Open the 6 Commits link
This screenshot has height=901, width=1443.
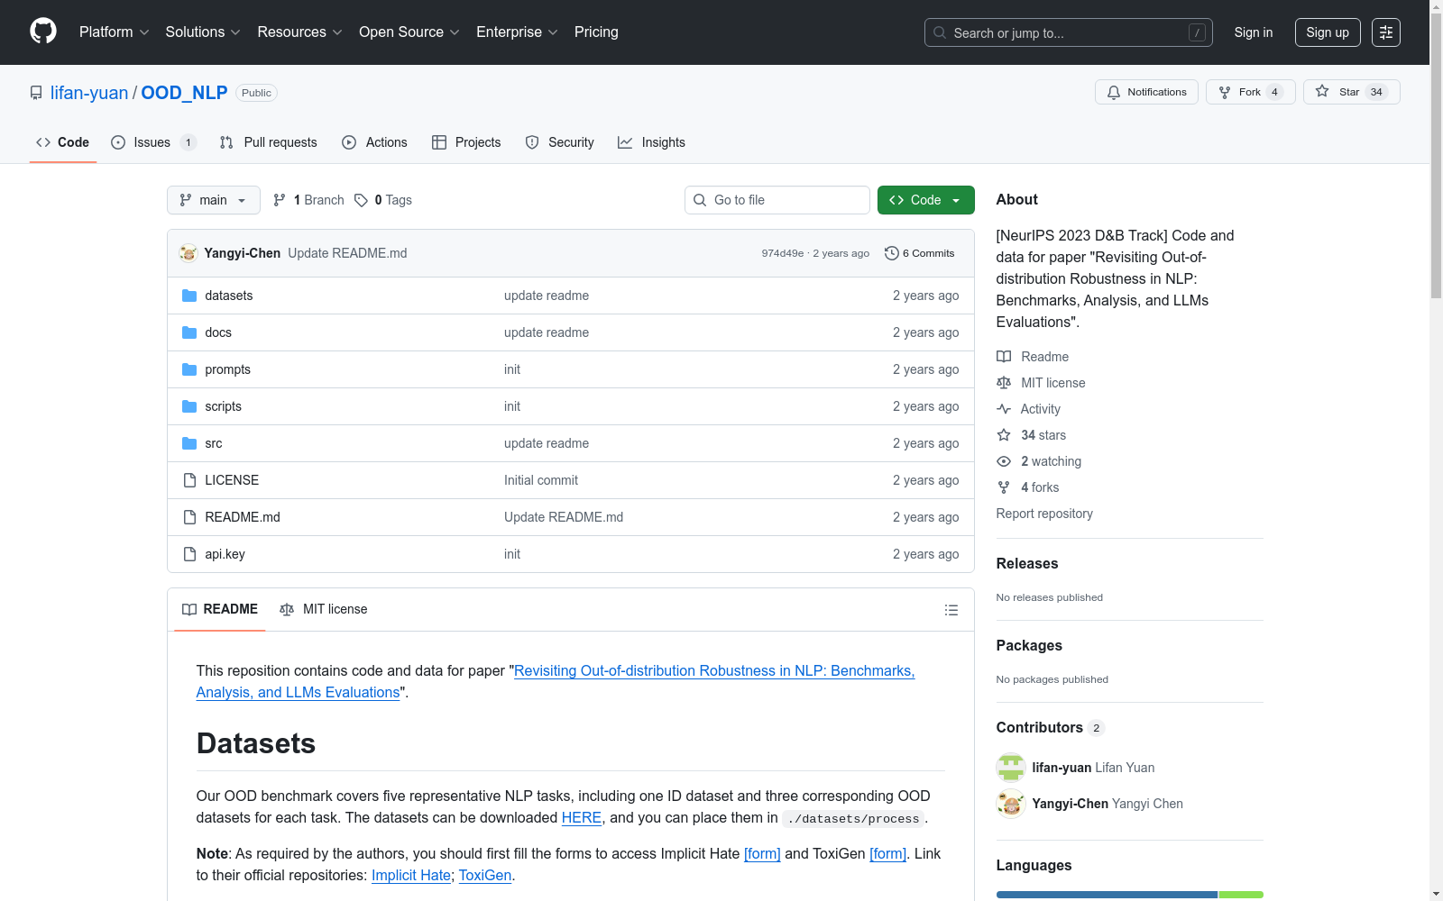[920, 253]
